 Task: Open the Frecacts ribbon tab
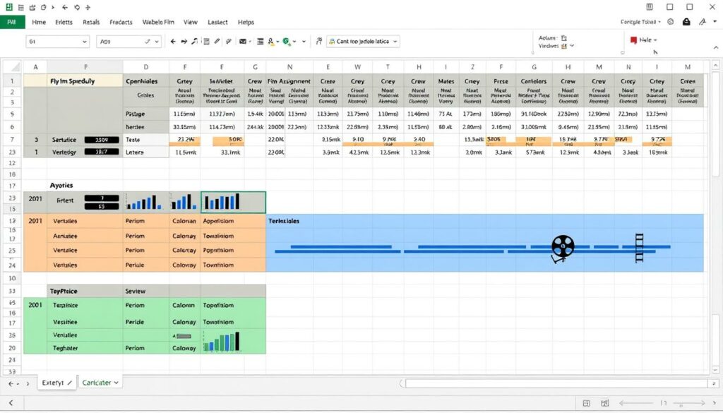pyautogui.click(x=121, y=22)
